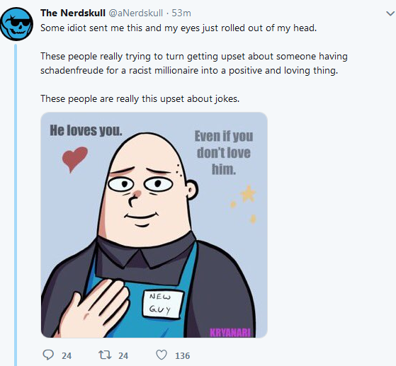396x366 pixels.
Task: Visit the @aNerdskull handle link
Action: 135,13
